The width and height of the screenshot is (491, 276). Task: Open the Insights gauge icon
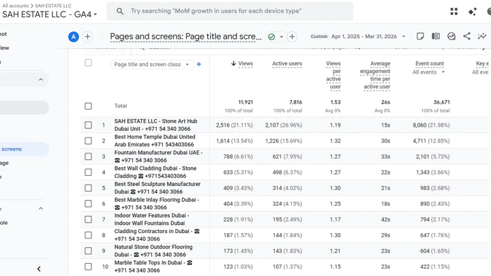point(451,36)
